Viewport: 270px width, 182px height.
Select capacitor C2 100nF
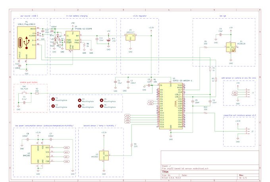128,82
